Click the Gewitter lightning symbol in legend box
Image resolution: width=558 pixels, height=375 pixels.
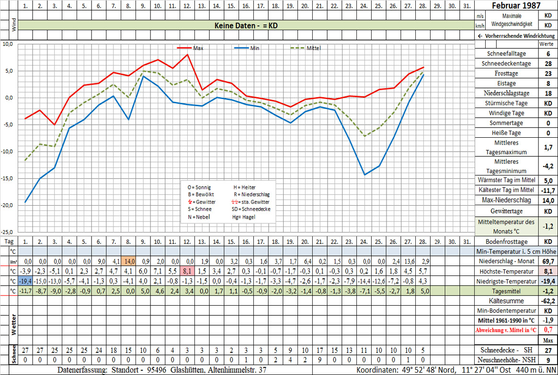pyautogui.click(x=190, y=202)
